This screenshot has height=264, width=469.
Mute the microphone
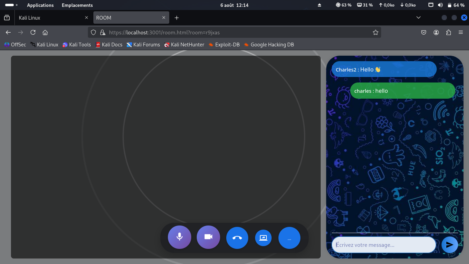[x=179, y=237]
